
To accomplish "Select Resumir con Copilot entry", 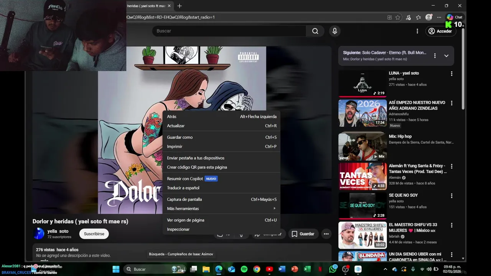I will coord(221,179).
